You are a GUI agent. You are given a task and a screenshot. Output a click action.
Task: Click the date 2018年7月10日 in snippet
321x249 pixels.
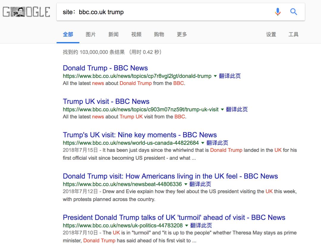(x=80, y=233)
